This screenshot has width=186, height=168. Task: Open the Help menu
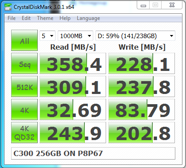click(x=65, y=18)
